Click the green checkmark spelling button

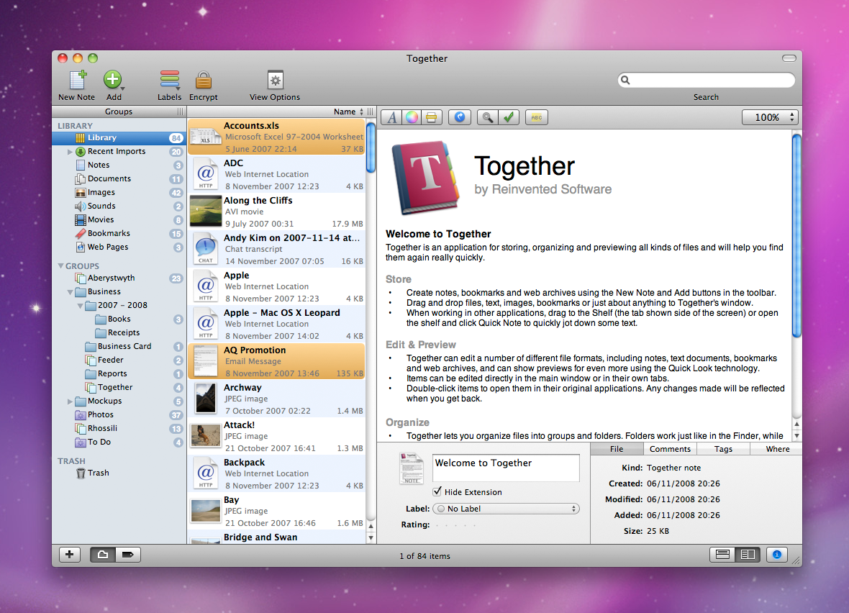(x=509, y=117)
